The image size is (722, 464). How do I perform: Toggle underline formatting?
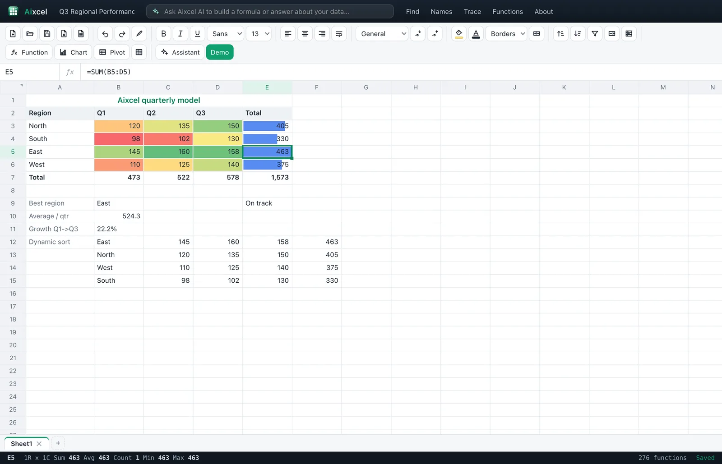197,33
